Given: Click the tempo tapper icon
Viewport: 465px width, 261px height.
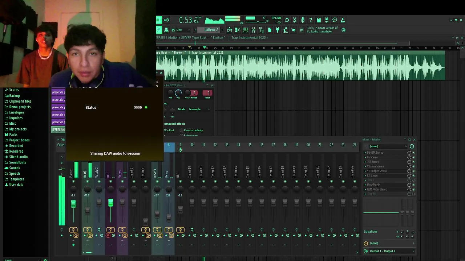Looking at the screenshot, I should tap(286, 30).
